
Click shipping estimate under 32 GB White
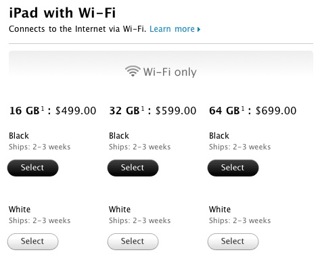(139, 220)
